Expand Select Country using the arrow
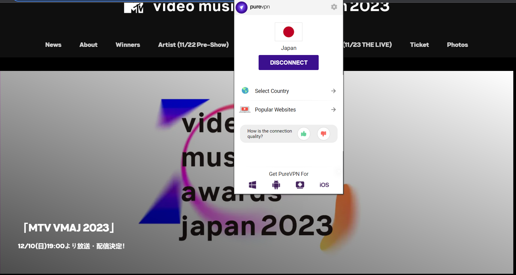 333,91
